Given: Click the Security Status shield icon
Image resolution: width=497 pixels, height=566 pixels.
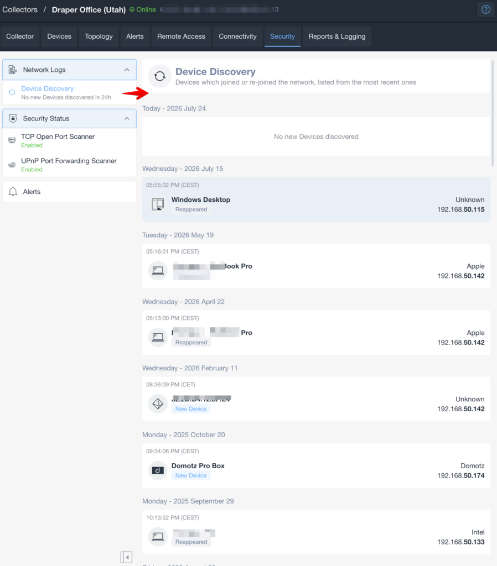Looking at the screenshot, I should [13, 118].
